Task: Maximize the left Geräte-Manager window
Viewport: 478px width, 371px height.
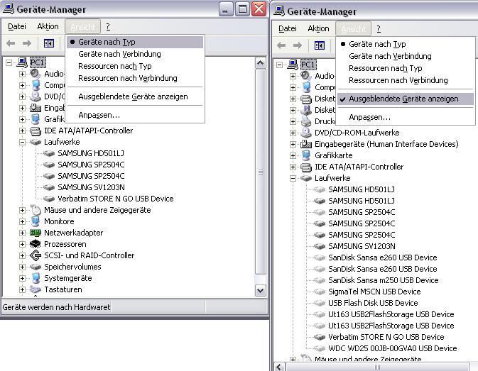Action: [x=242, y=9]
